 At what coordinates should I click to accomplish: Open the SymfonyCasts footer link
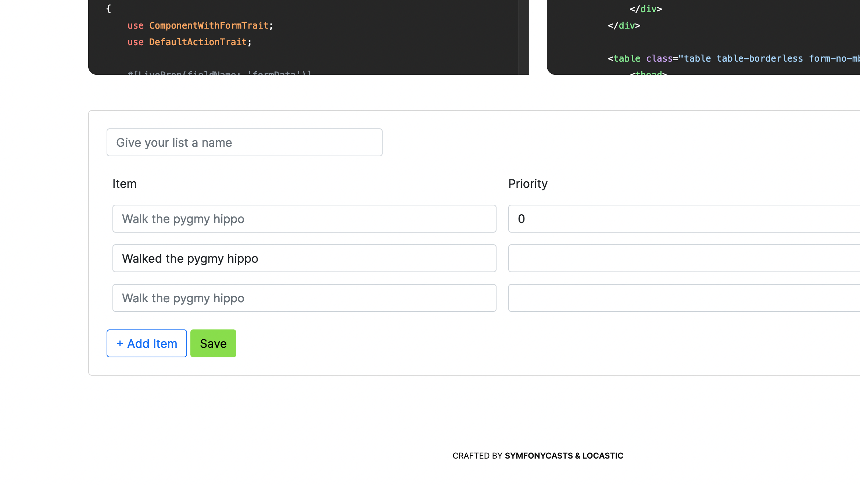pyautogui.click(x=538, y=456)
